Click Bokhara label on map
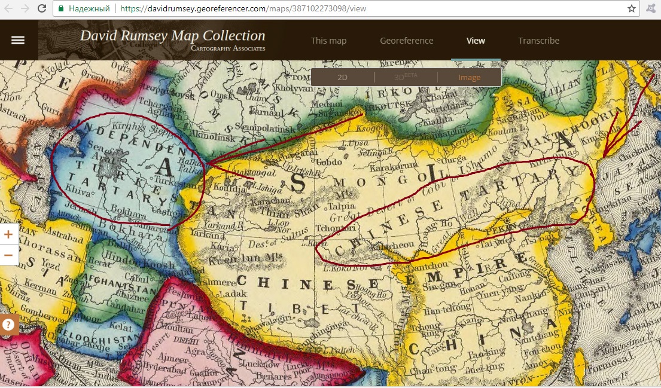The height and width of the screenshot is (388, 661). tap(128, 210)
